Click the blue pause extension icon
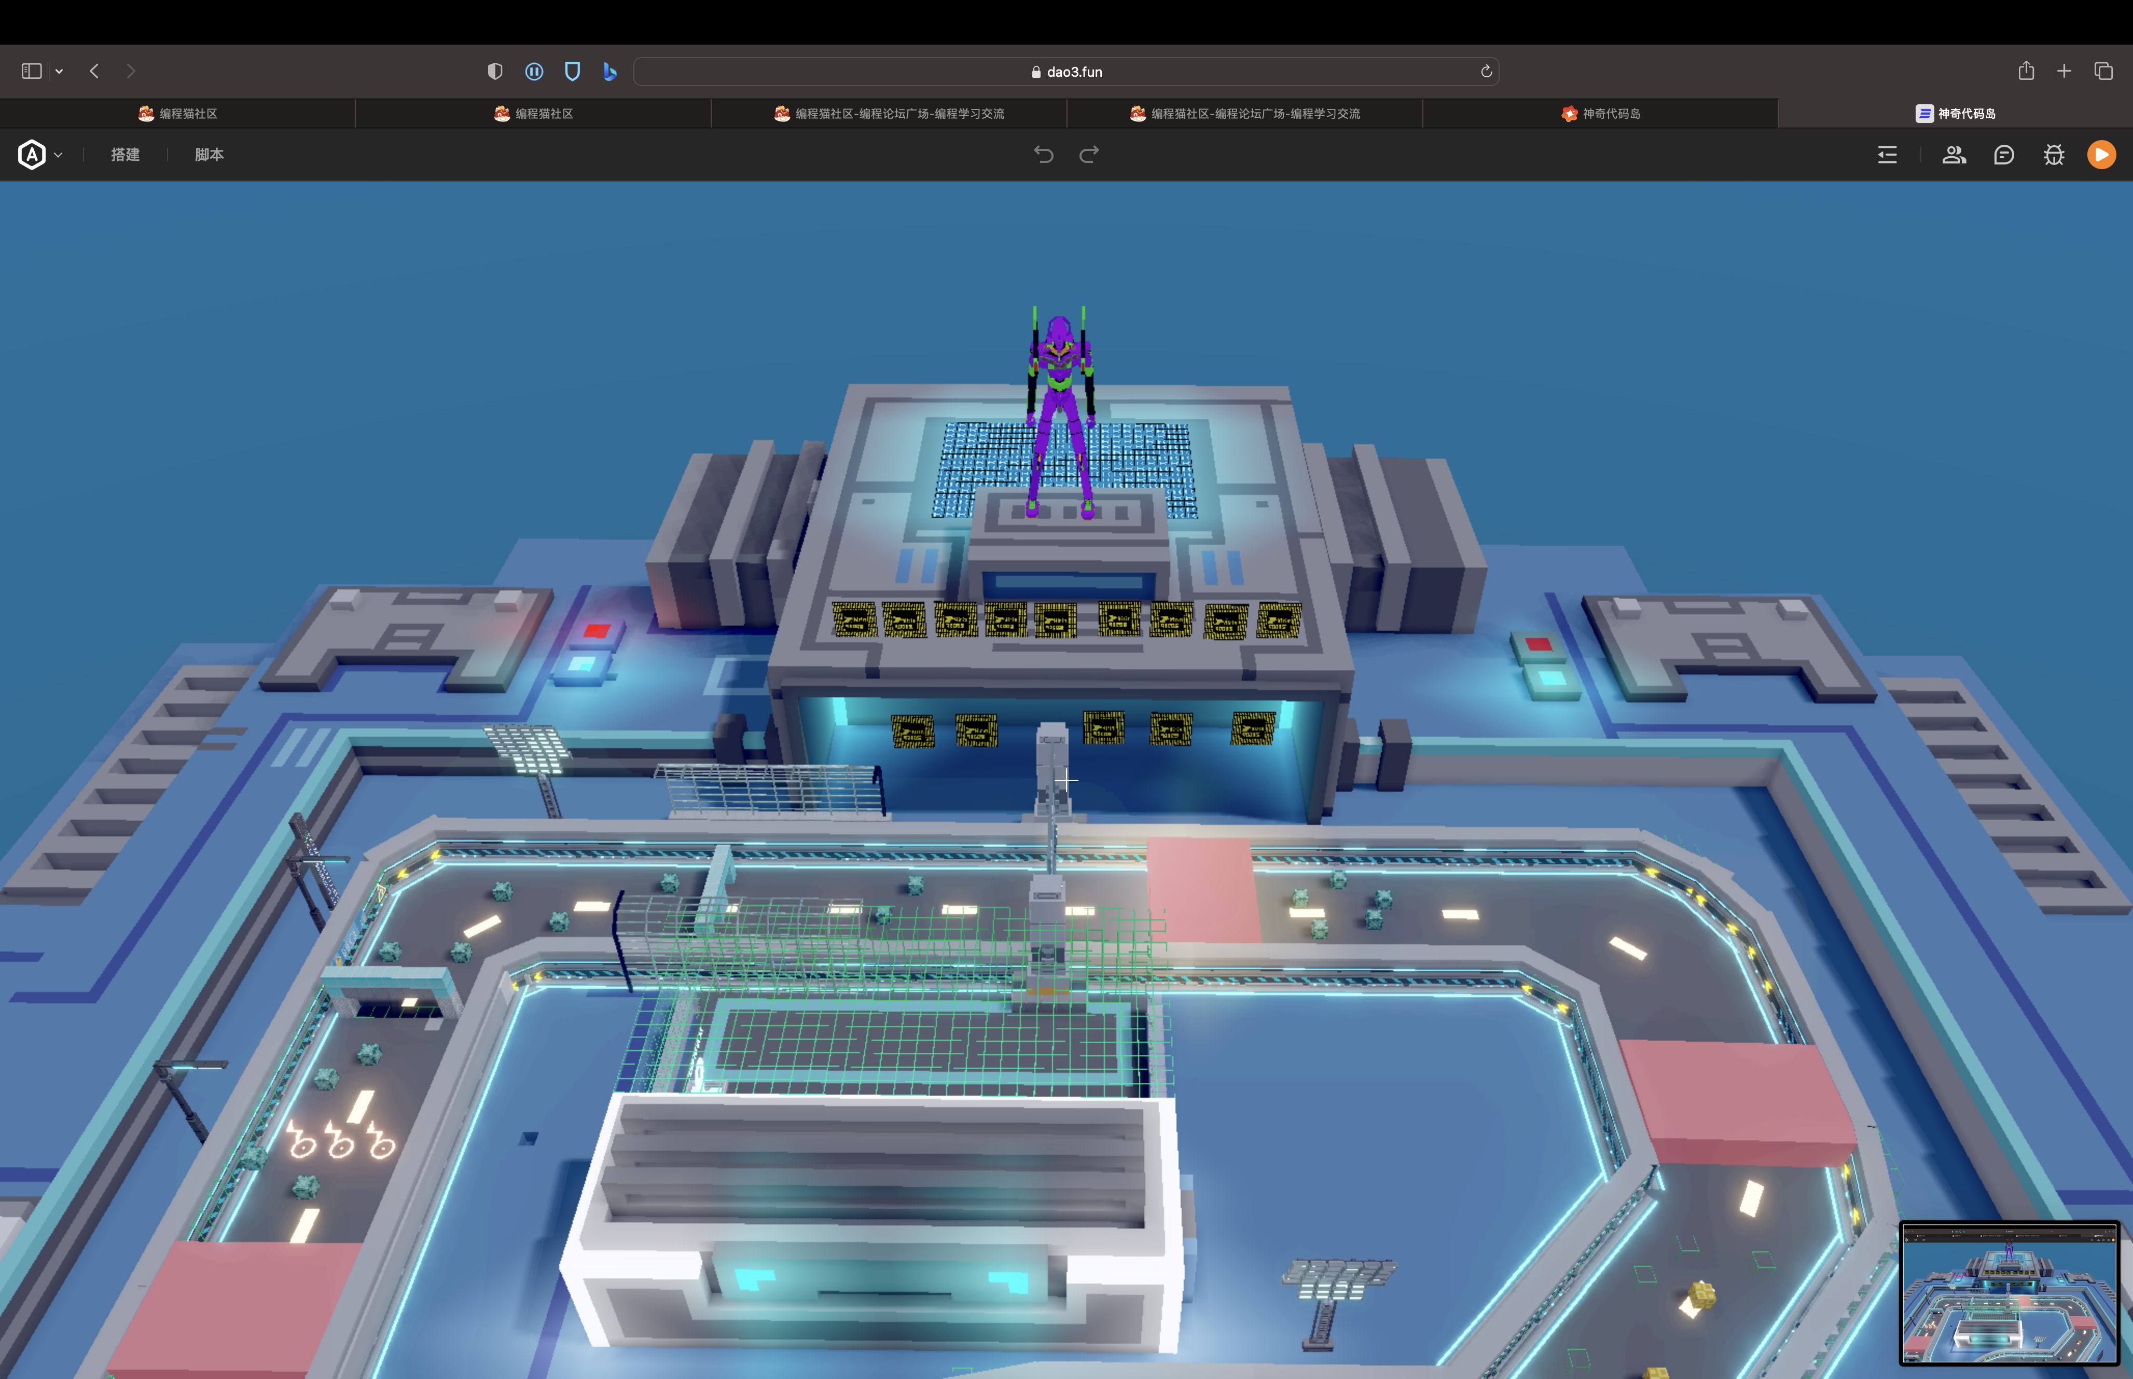Viewport: 2133px width, 1379px height. 534,71
